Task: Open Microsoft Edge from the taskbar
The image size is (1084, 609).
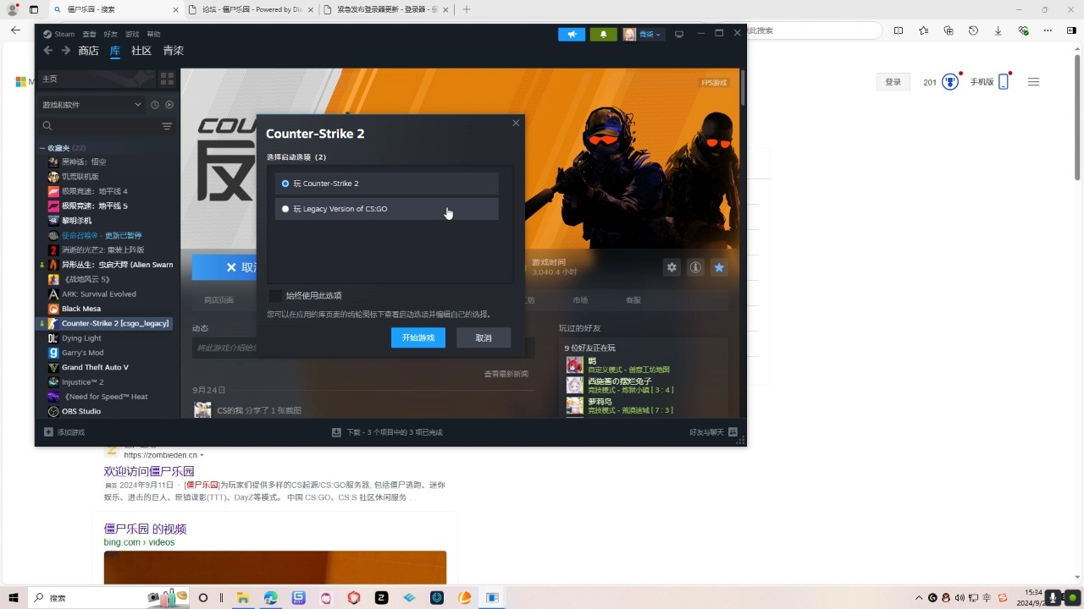Action: tap(271, 598)
